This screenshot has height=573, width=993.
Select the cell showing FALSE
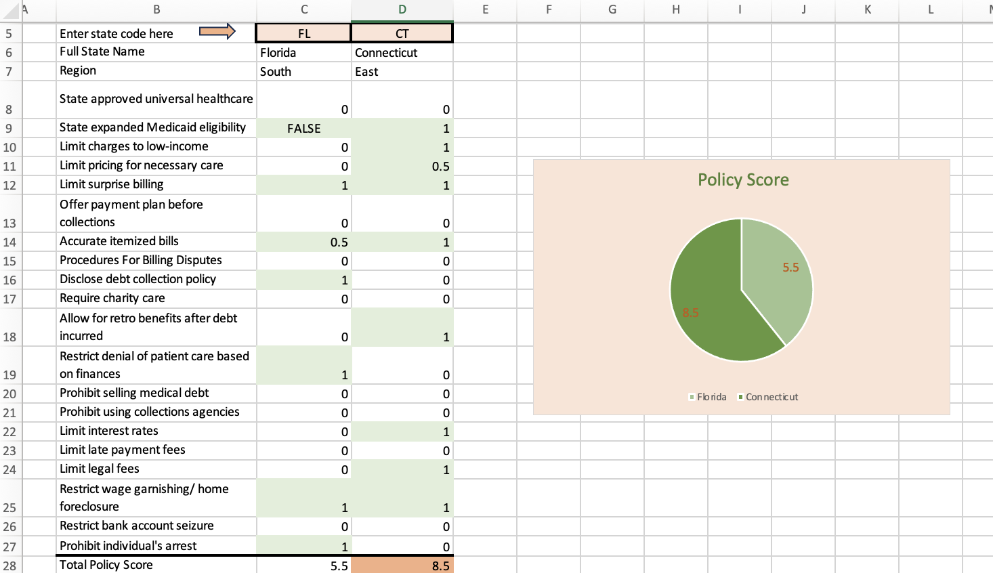point(303,128)
